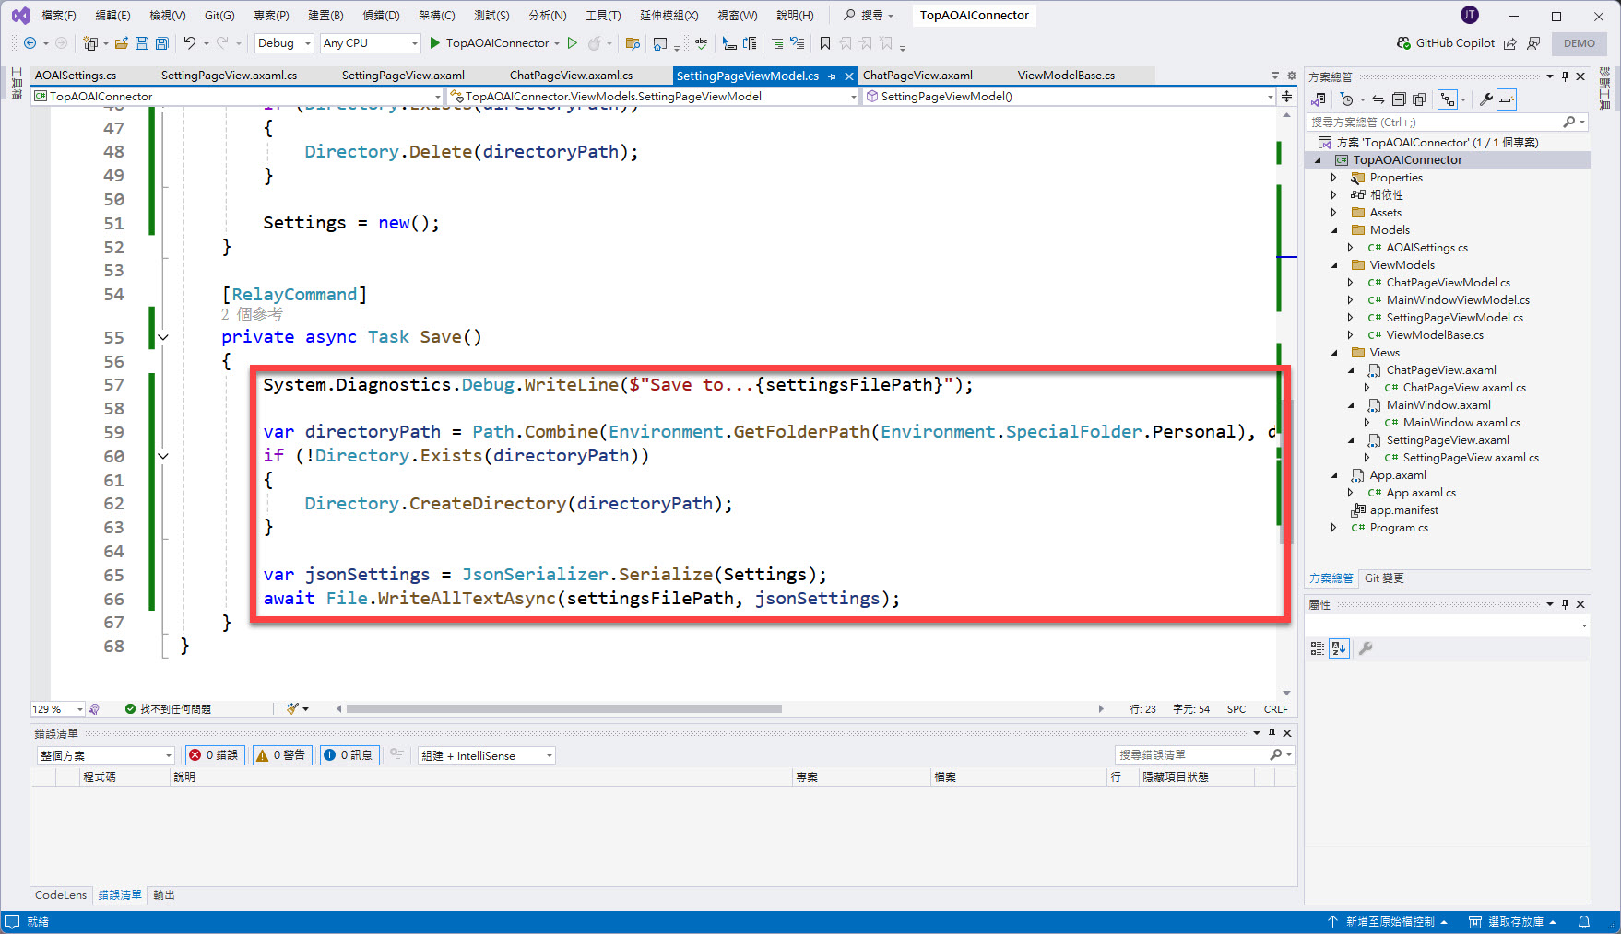The width and height of the screenshot is (1621, 934).
Task: Switch to the AOAISettings.cs tab
Action: point(76,76)
